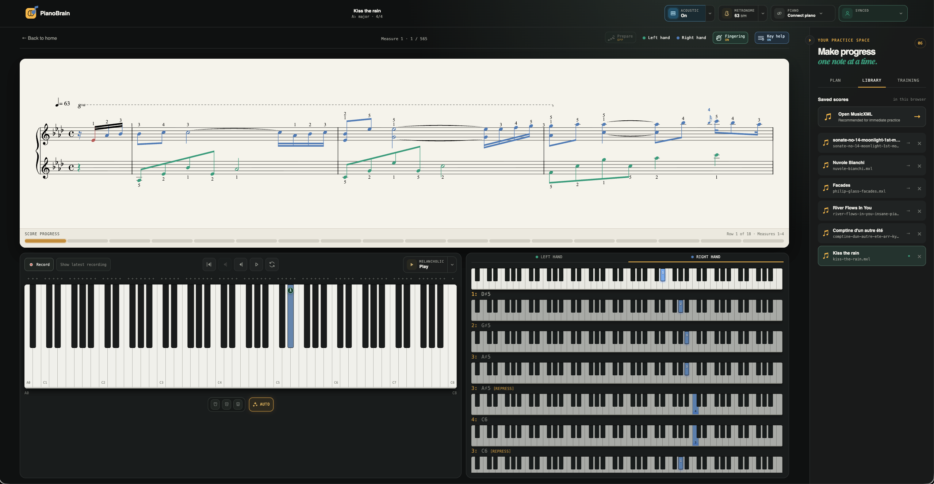The height and width of the screenshot is (484, 934).
Task: Open Facades via its arrow icon
Action: tap(908, 188)
